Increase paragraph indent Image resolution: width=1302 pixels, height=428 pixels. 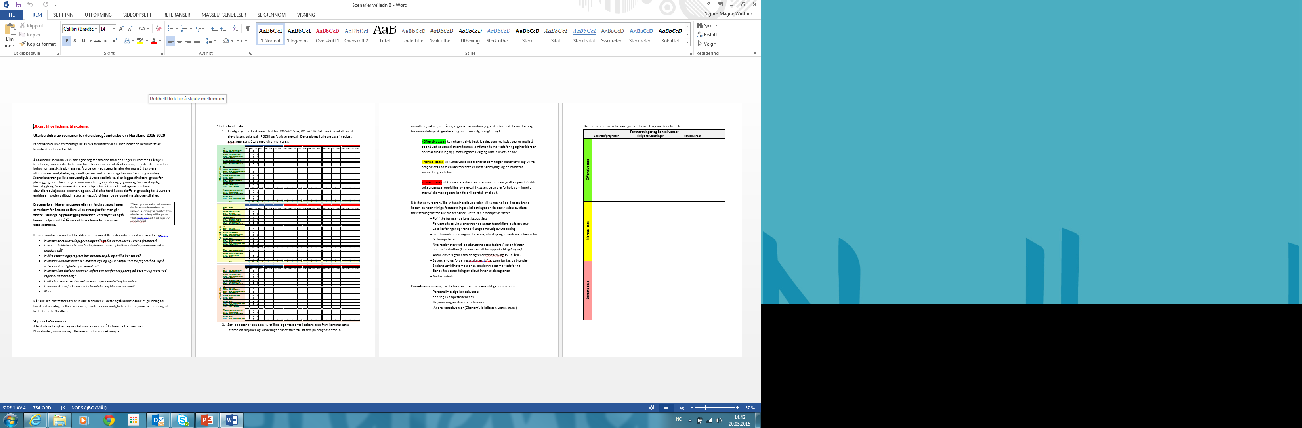tap(223, 29)
